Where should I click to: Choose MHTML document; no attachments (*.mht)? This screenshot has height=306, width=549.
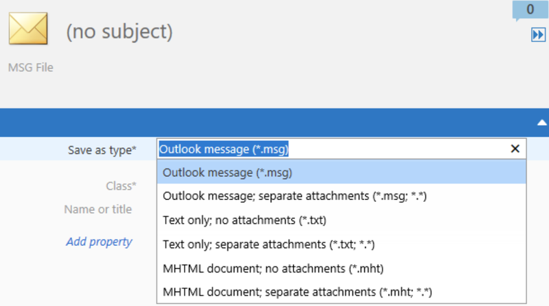[341, 268]
